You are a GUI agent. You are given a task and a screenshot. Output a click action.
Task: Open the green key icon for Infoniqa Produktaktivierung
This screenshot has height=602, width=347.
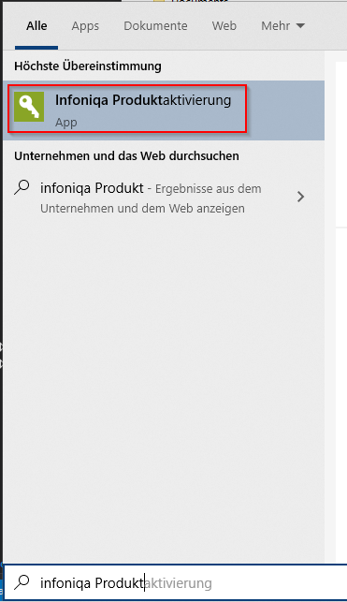point(29,107)
